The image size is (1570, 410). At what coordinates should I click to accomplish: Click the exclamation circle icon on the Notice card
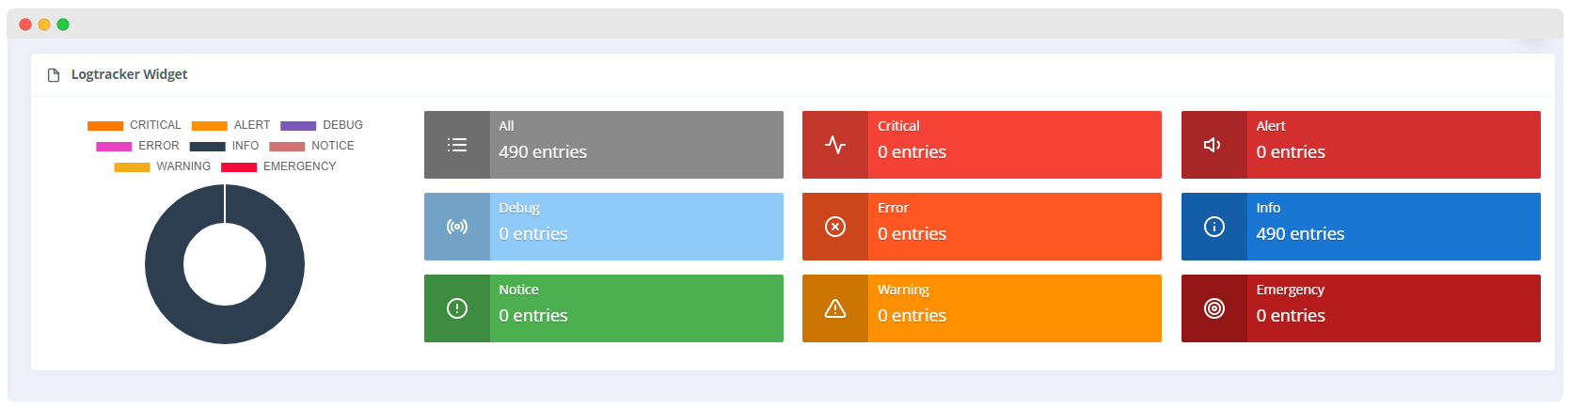(457, 308)
